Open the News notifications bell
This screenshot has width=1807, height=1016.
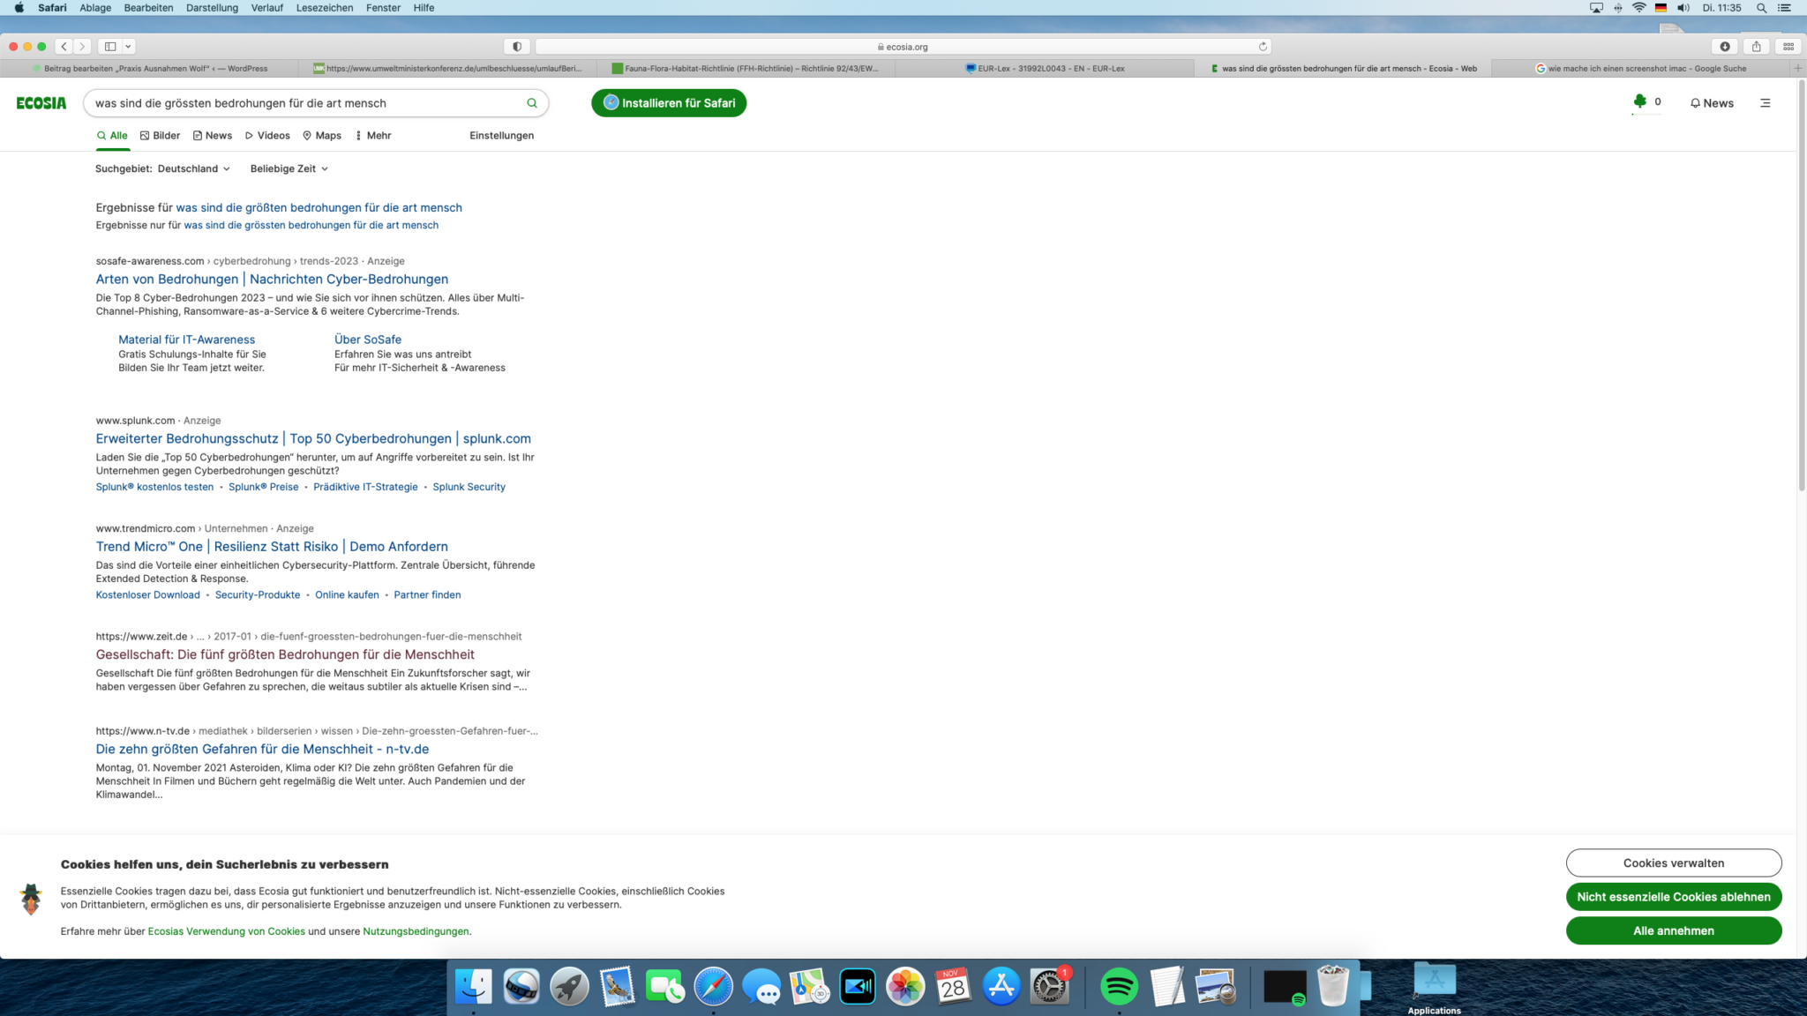(1712, 103)
